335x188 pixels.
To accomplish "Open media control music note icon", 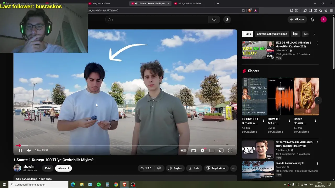I will tap(305, 10).
